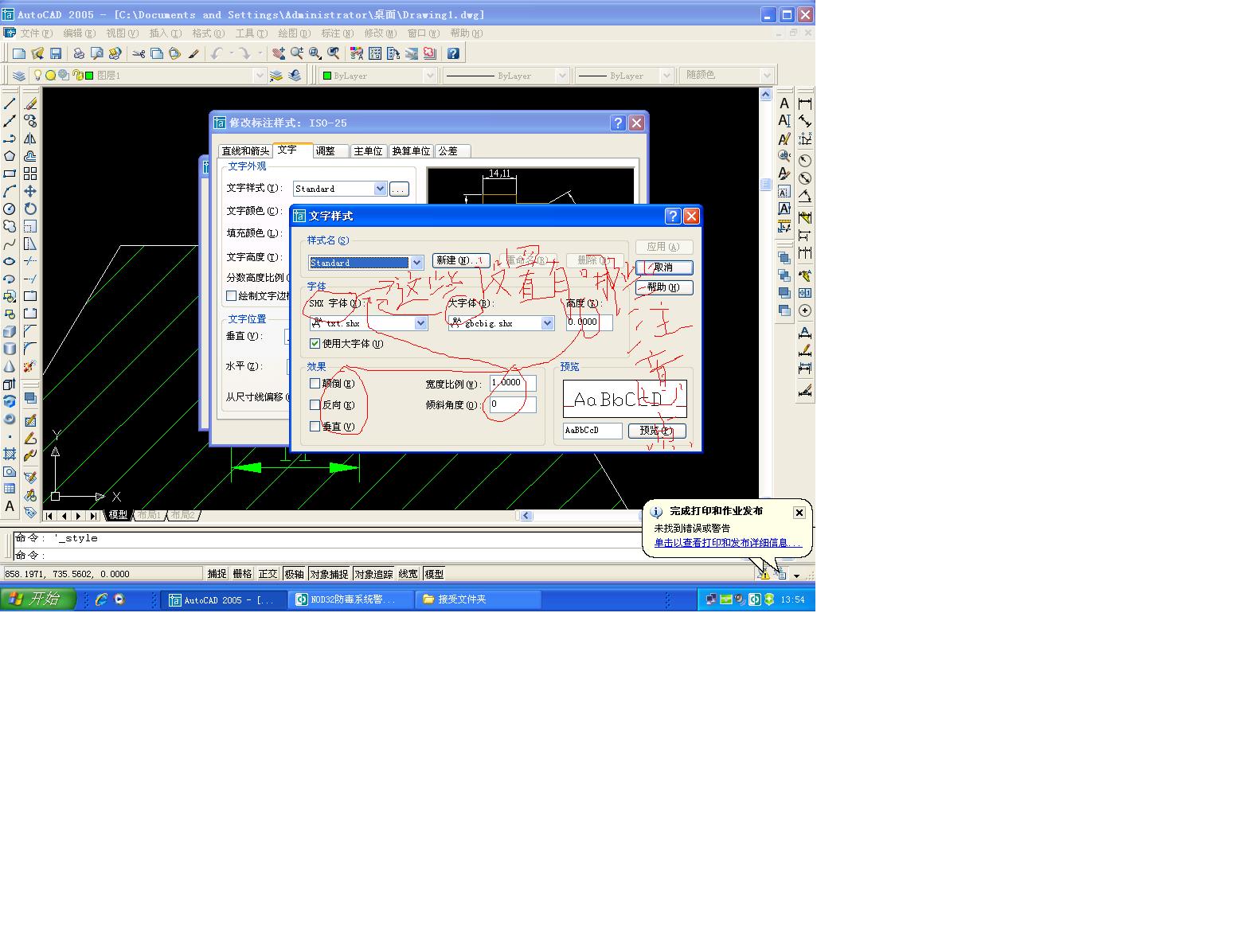The image size is (1239, 929).
Task: Select the Revision Cloud tool
Action: 10,226
